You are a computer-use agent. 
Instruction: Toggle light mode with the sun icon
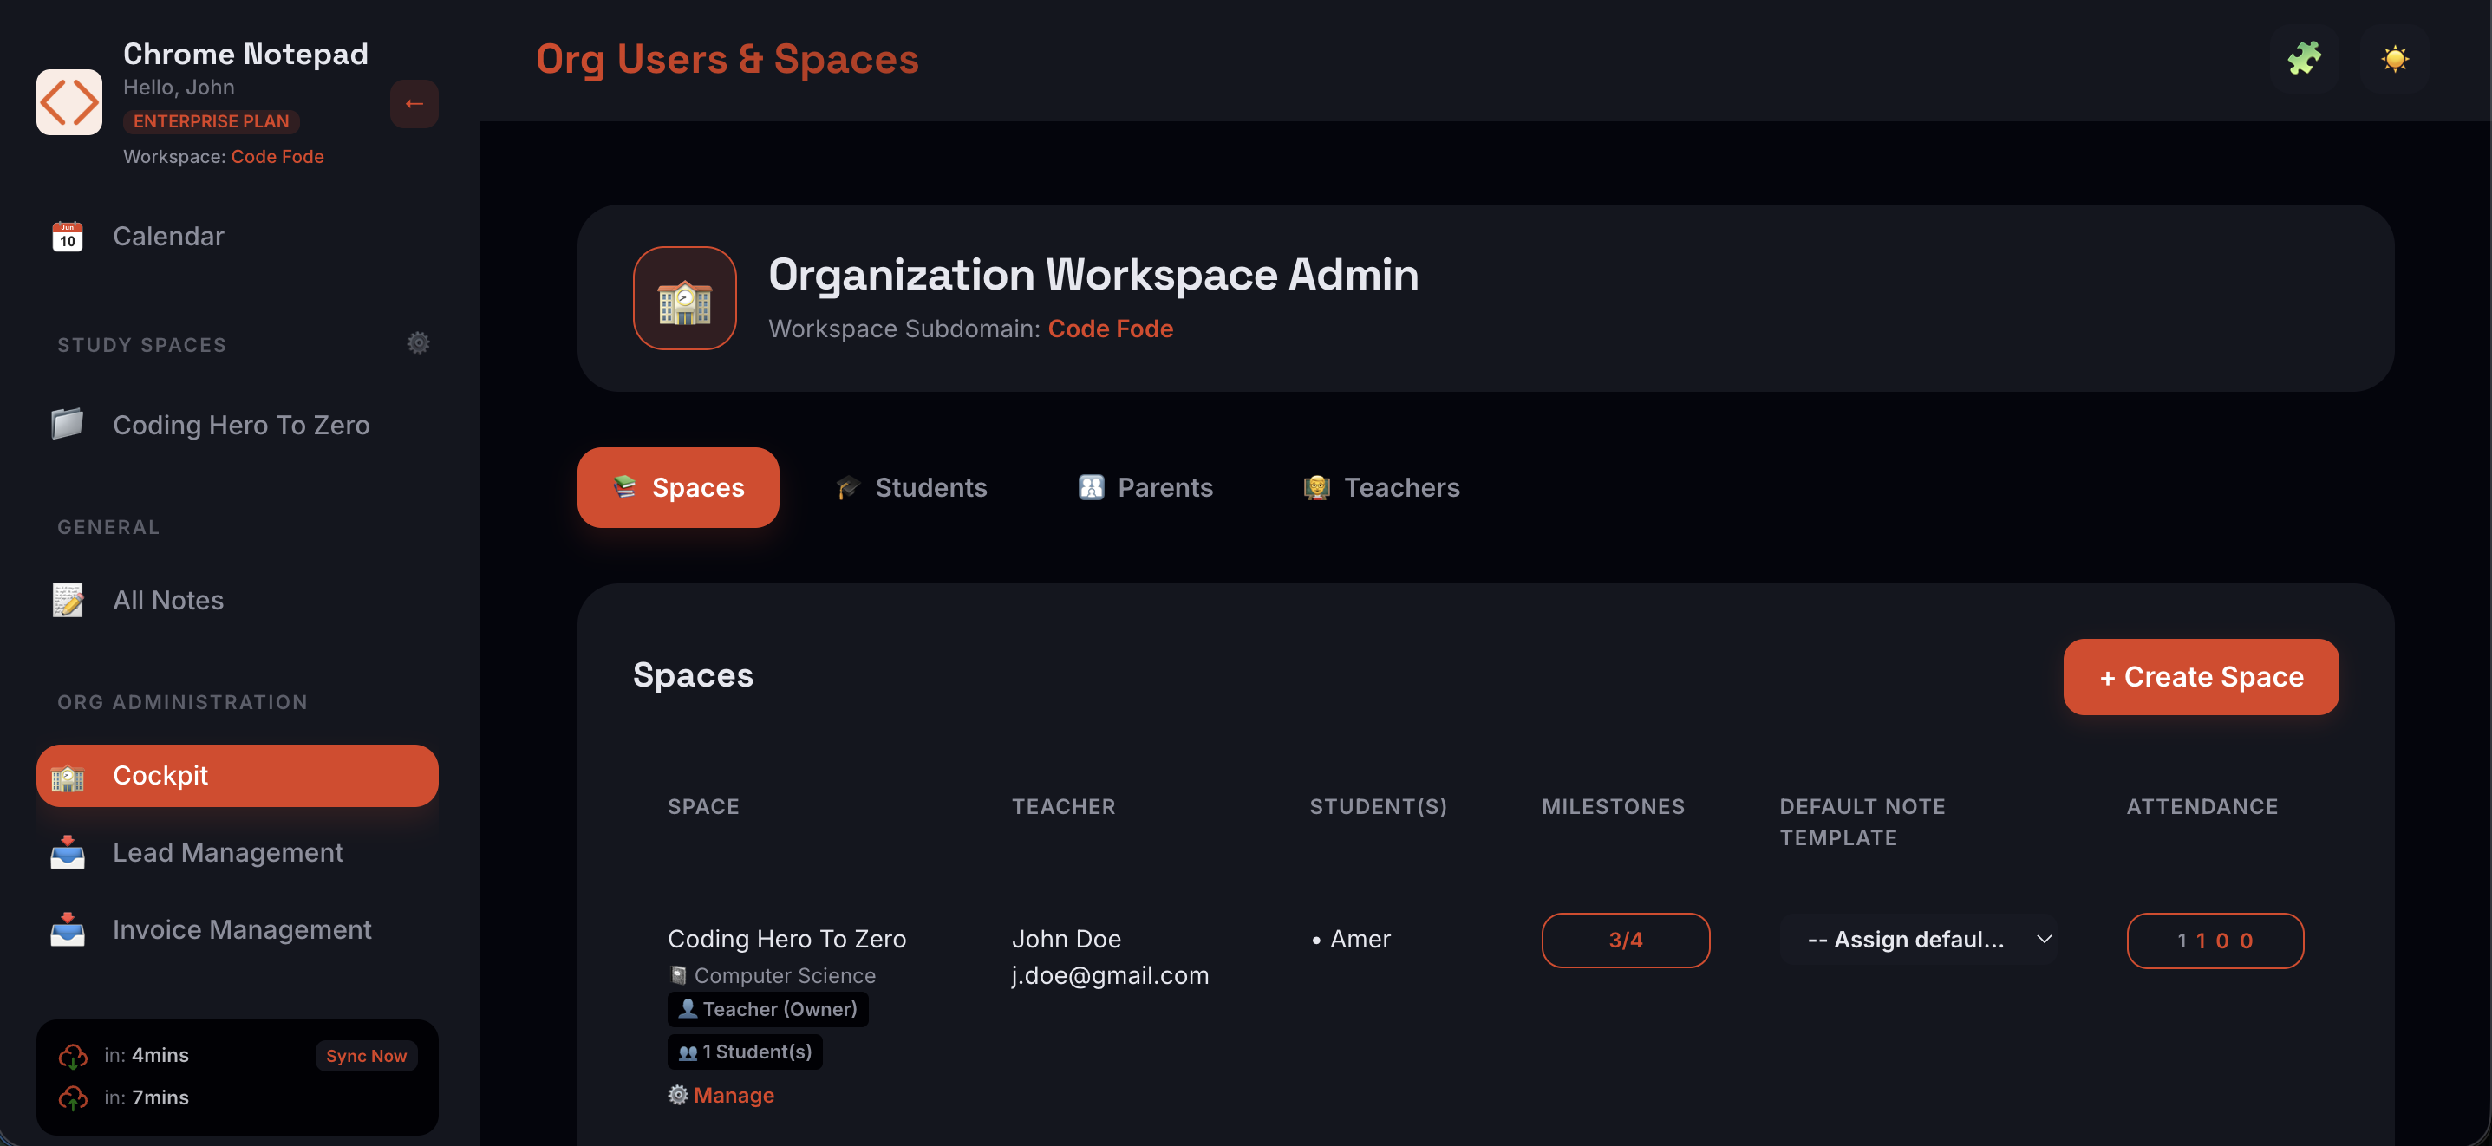click(x=2394, y=59)
